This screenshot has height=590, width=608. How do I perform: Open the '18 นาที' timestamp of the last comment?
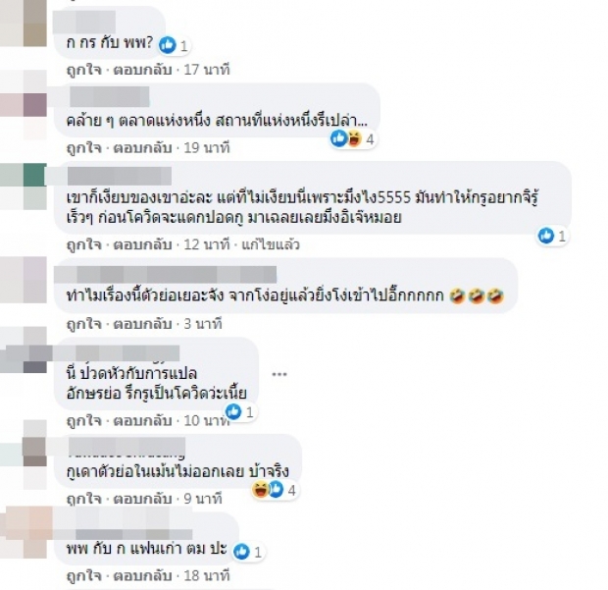coord(207,575)
